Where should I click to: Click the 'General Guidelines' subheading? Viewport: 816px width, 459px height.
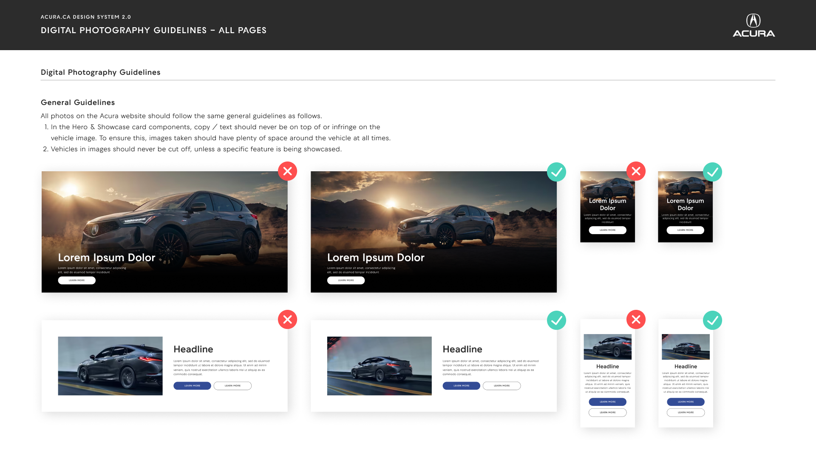pos(78,102)
